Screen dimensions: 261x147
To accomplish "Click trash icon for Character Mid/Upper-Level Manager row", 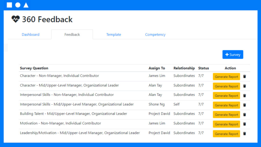I will [x=244, y=86].
